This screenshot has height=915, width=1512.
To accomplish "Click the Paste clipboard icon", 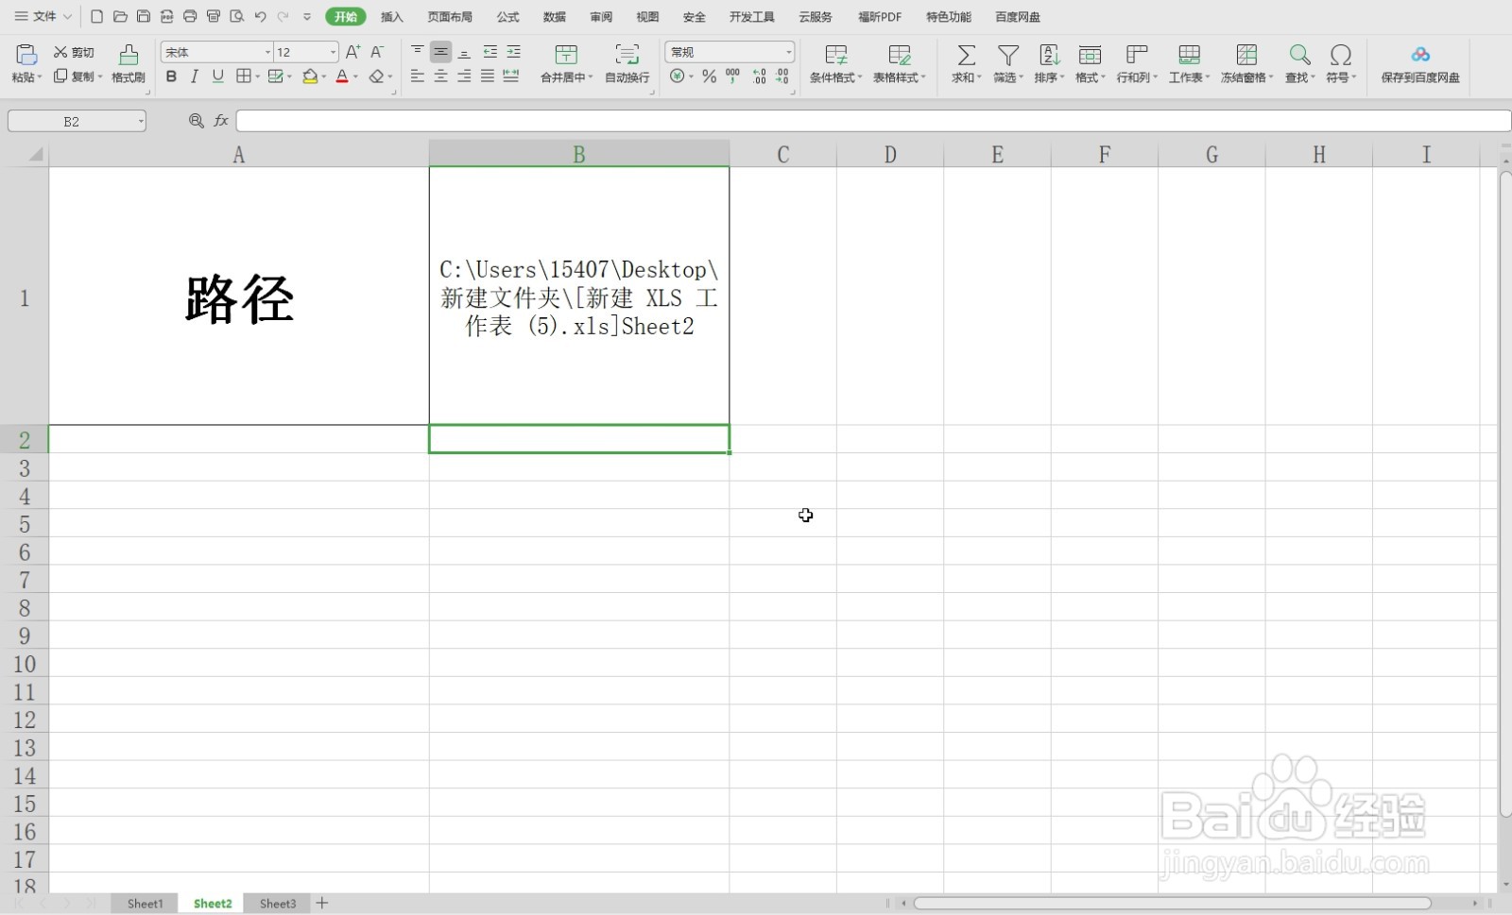I will [26, 55].
